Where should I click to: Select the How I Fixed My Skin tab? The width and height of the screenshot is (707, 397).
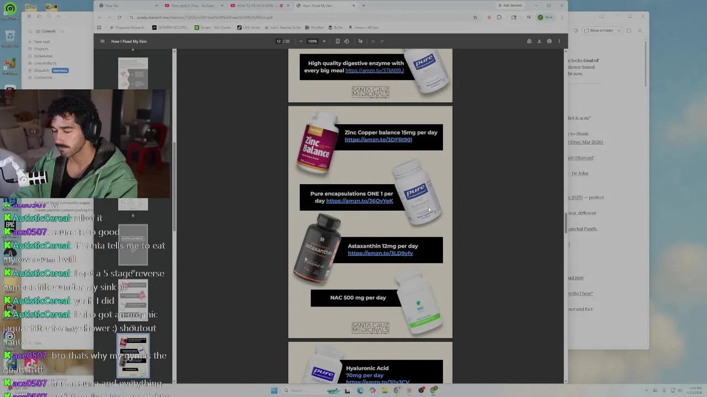point(324,6)
